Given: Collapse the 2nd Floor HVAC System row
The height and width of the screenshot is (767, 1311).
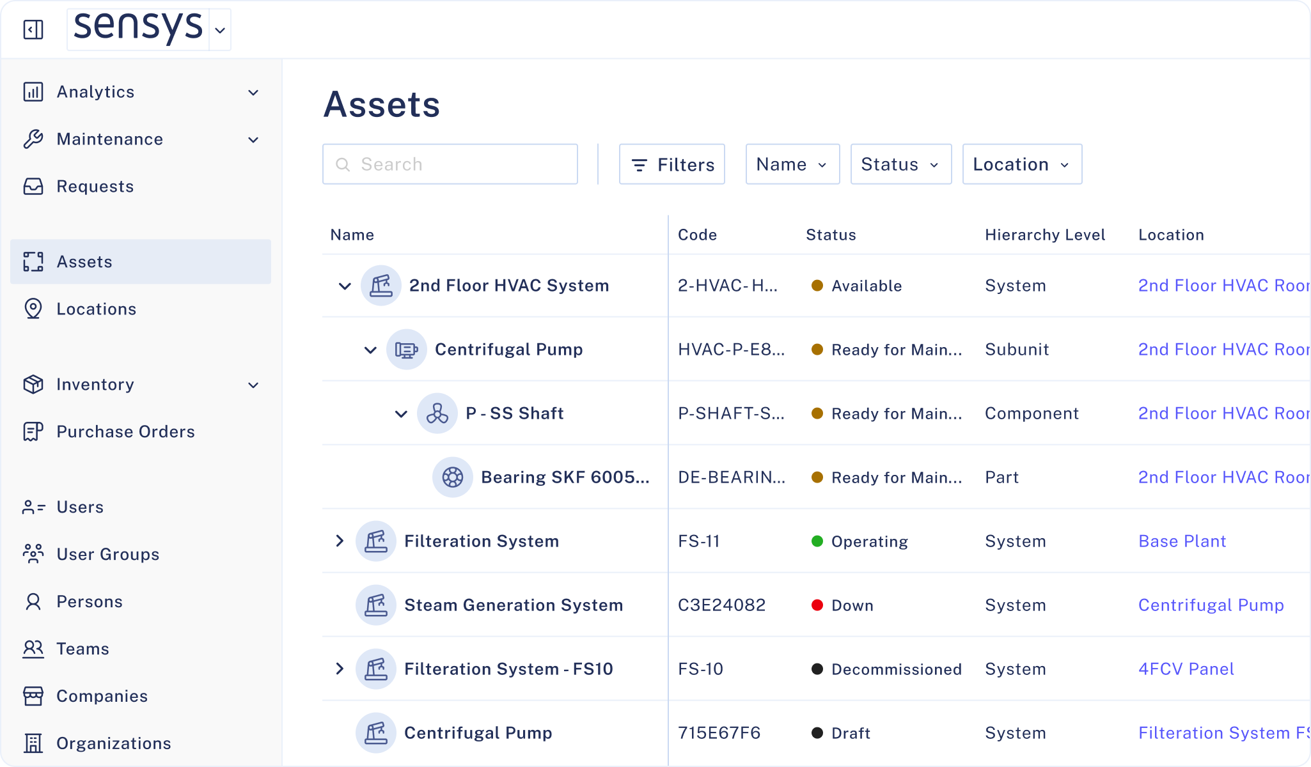Looking at the screenshot, I should pyautogui.click(x=345, y=286).
